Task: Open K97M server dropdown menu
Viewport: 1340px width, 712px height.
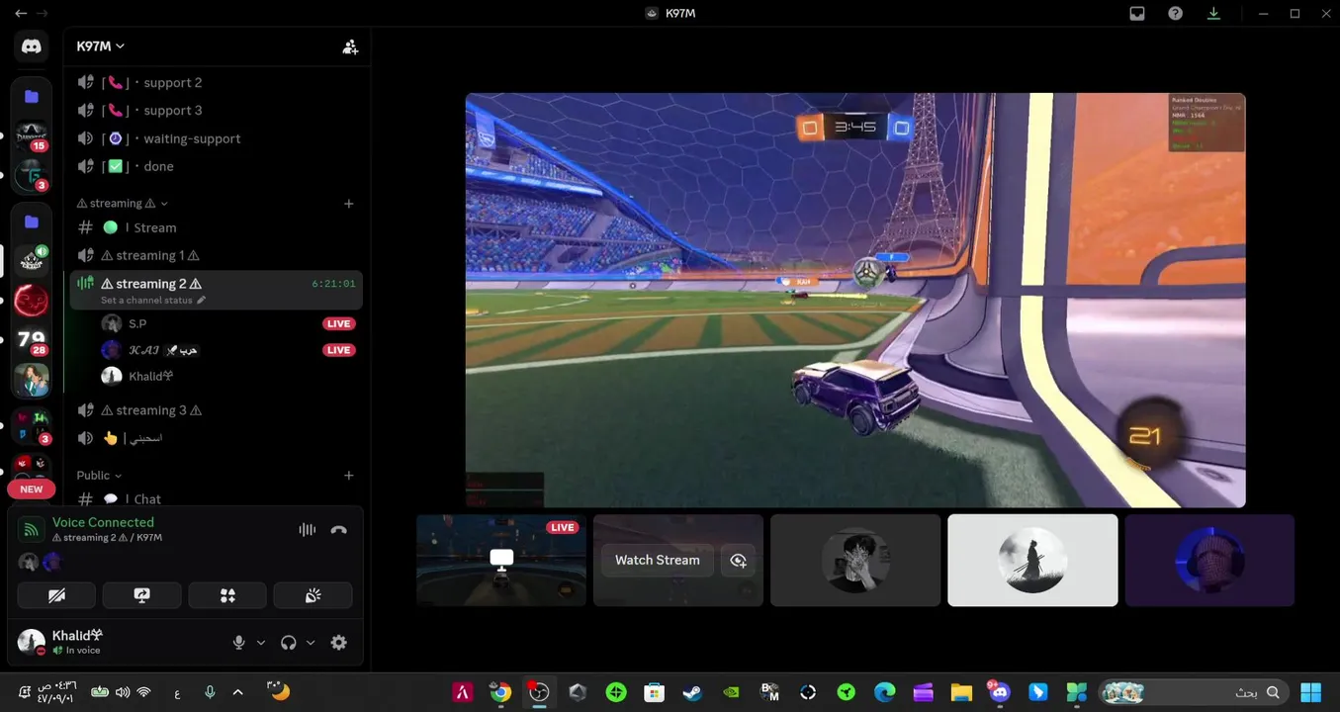Action: tap(101, 46)
